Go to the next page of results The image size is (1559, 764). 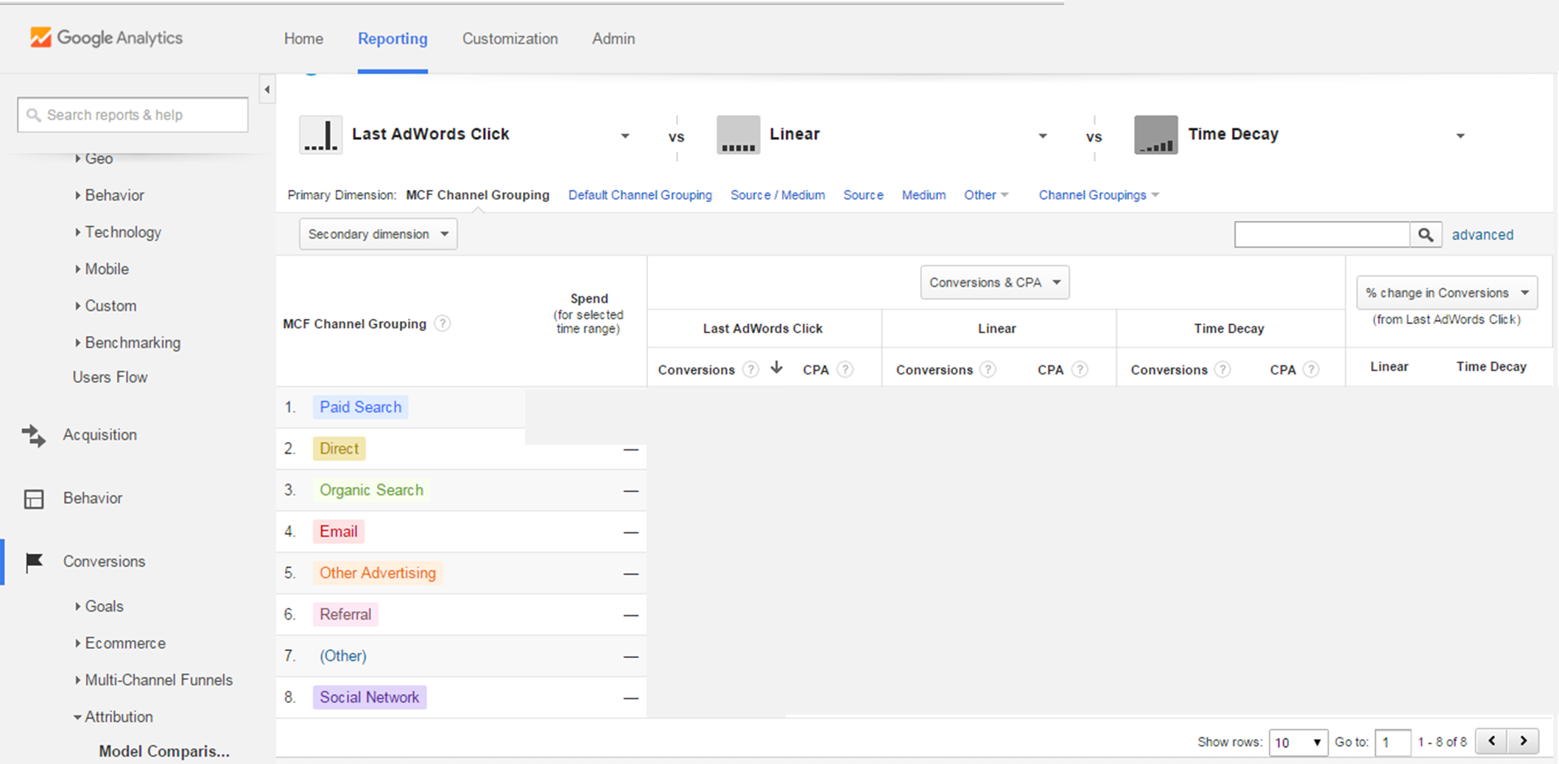point(1524,741)
